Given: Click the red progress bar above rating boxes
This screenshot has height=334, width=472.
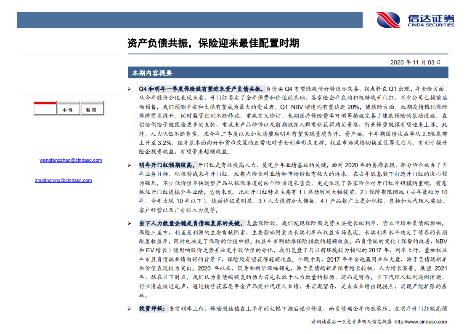Looking at the screenshot, I should click(45, 103).
